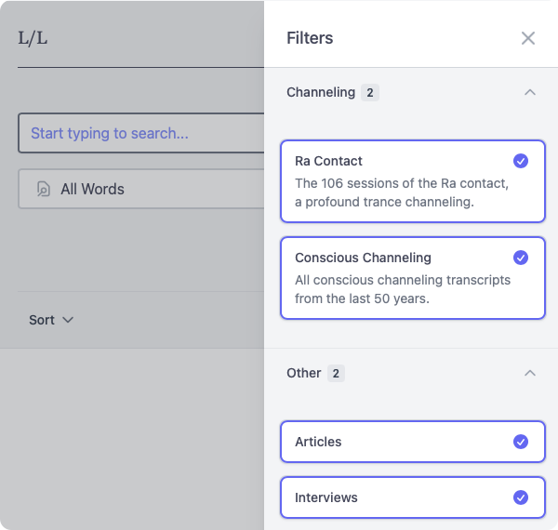The width and height of the screenshot is (558, 530).
Task: Click the Interviews checkmark icon
Action: tap(521, 497)
